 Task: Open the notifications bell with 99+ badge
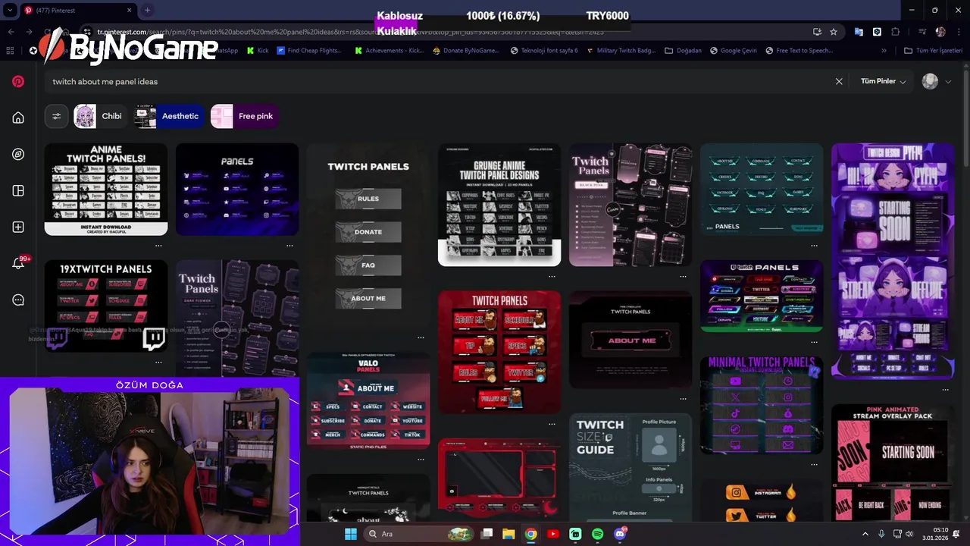coord(19,263)
